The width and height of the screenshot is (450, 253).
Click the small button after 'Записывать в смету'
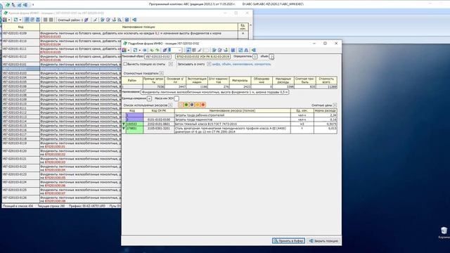pyautogui.click(x=209, y=64)
